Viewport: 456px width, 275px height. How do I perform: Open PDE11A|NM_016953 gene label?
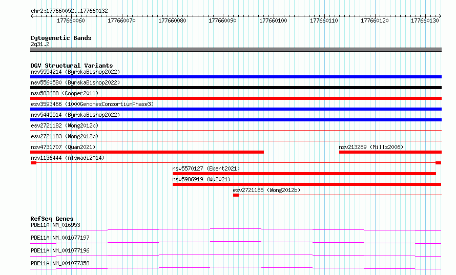55,225
